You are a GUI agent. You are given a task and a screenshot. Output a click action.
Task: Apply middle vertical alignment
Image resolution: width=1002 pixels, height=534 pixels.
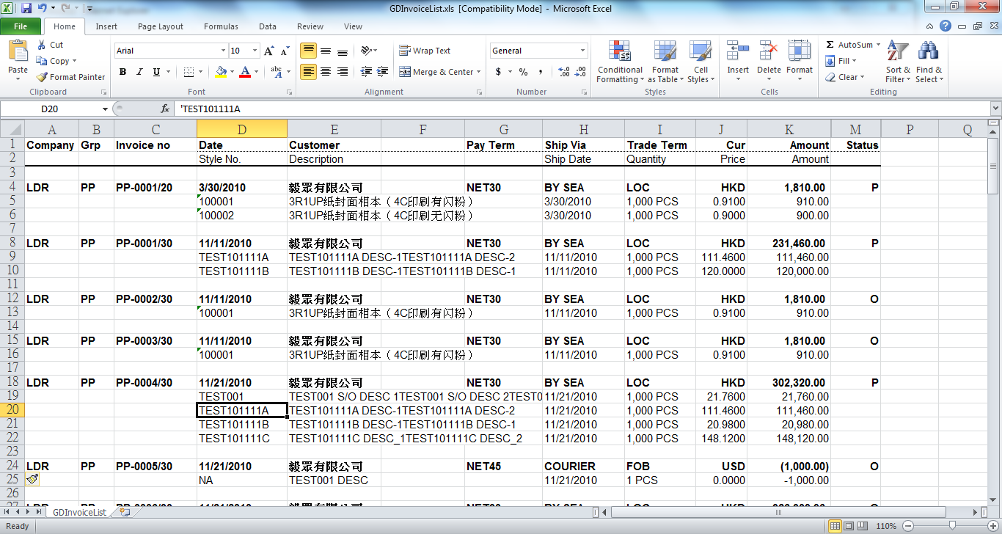[325, 51]
